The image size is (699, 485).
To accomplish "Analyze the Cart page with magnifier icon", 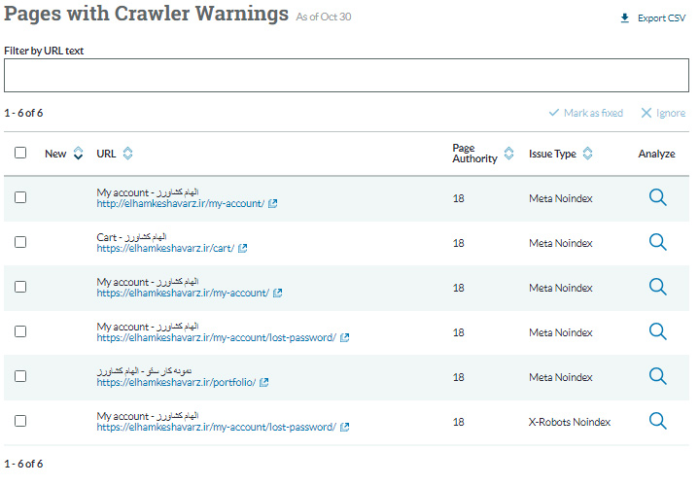I will [657, 242].
